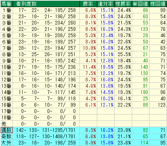Select the 17番 row label
The image size is (167, 146).
coord(7,111)
